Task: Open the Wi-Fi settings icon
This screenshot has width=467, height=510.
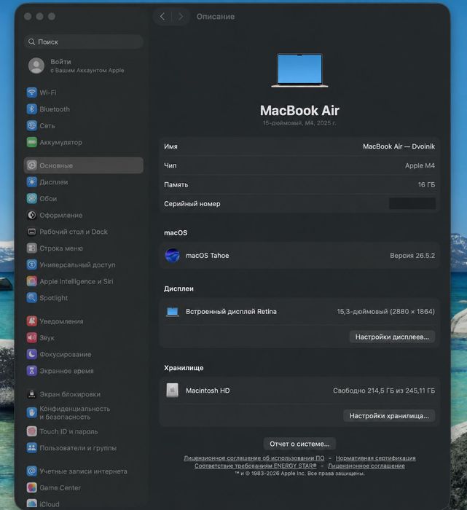Action: tap(31, 93)
